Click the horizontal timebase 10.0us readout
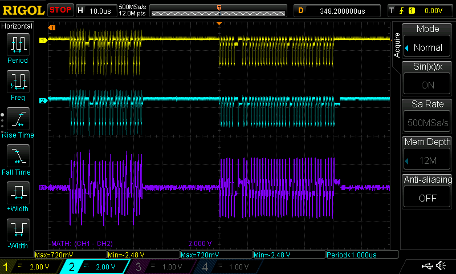The image size is (456, 274). 101,10
